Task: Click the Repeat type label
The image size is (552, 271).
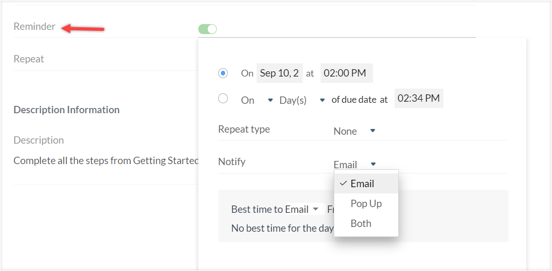Action: click(x=244, y=129)
